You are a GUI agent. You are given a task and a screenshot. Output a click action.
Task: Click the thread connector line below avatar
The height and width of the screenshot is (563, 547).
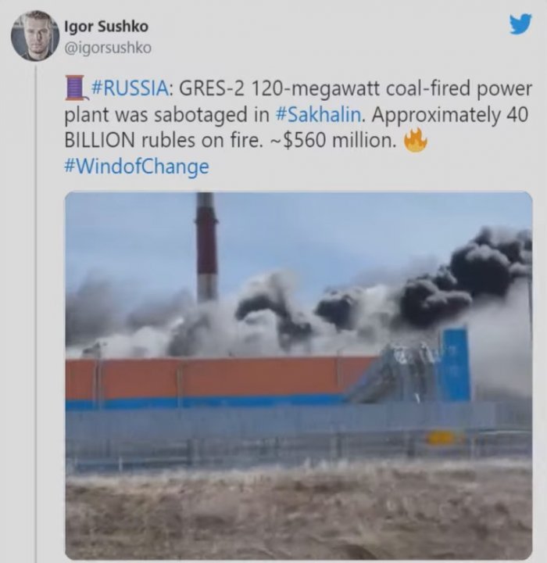click(36, 312)
